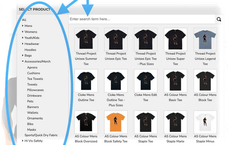The image size is (228, 145).
Task: Collapse the Accessories/Merch category arrow
Action: click(x=23, y=61)
